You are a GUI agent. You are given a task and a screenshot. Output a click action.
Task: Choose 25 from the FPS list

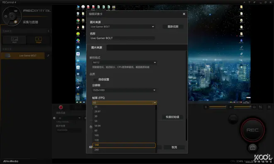[x=124, y=107]
